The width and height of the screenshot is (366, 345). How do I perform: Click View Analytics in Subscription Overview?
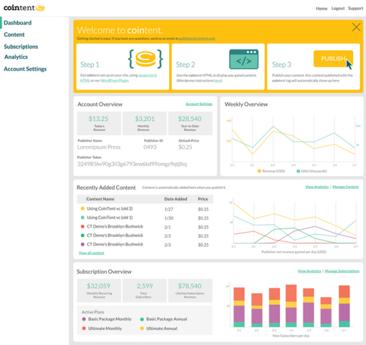[x=309, y=271]
